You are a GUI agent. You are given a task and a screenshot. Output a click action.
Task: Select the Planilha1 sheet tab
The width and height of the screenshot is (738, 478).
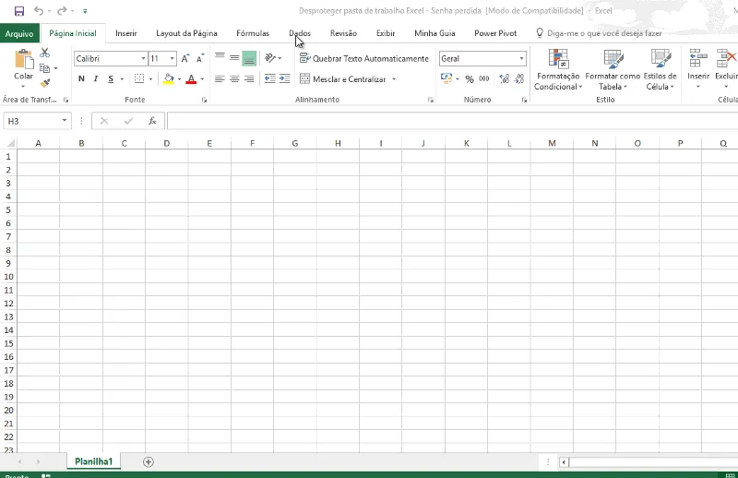pyautogui.click(x=94, y=461)
